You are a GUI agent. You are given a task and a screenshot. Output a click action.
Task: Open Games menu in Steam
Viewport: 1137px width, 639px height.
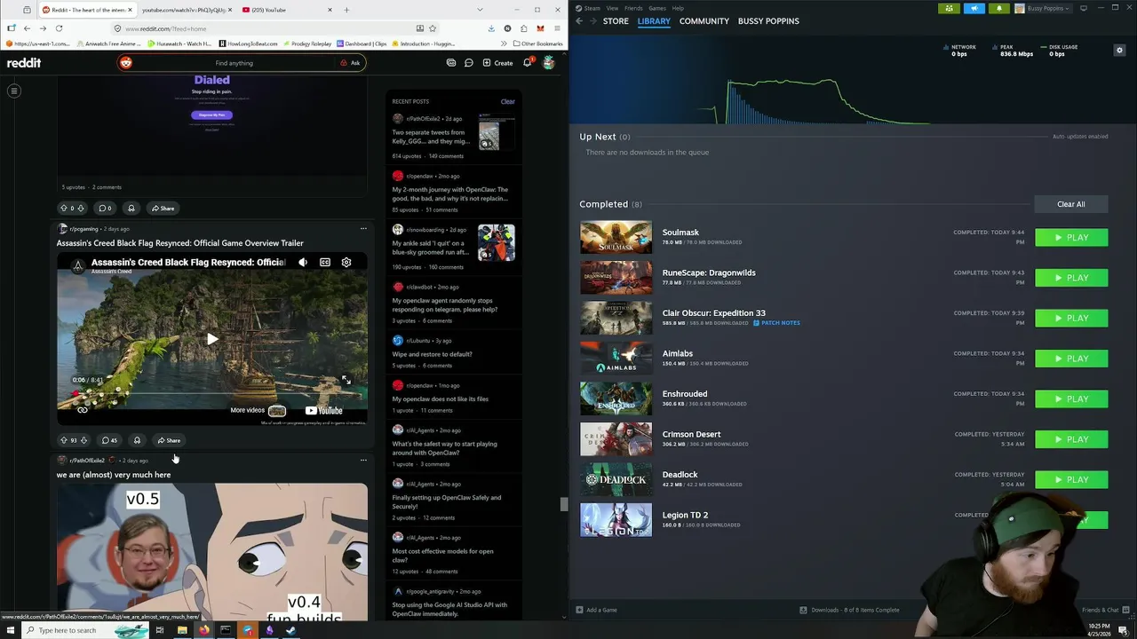point(657,8)
